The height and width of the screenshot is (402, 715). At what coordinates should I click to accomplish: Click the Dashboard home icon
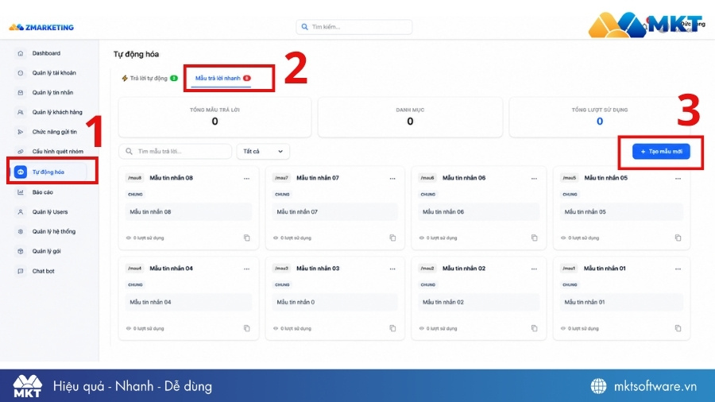point(21,53)
